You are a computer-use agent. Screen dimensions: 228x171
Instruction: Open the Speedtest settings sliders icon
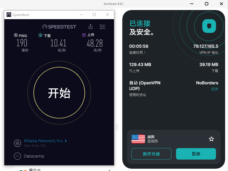pos(102,27)
